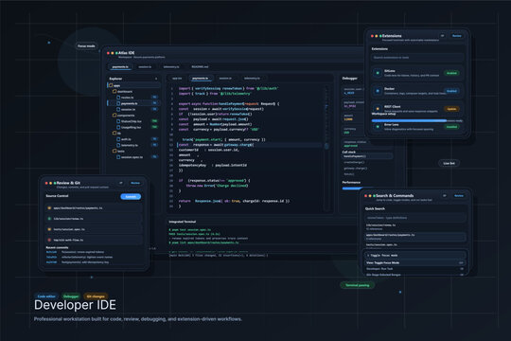Click apps/dashboard/routes/payments.ts result in Quick Search
The width and height of the screenshot is (511, 341).
coord(415,237)
